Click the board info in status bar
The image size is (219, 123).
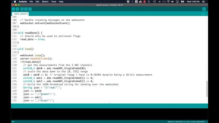pos(186,122)
